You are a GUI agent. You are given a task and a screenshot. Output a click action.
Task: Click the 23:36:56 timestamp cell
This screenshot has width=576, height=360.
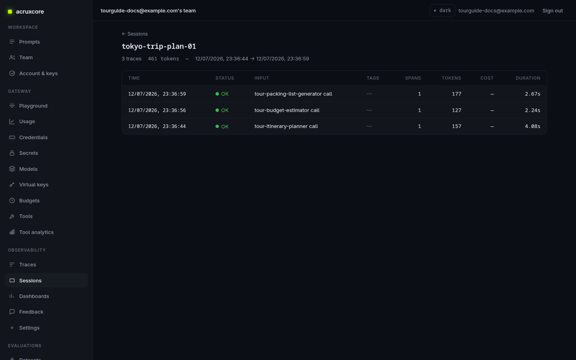(157, 110)
